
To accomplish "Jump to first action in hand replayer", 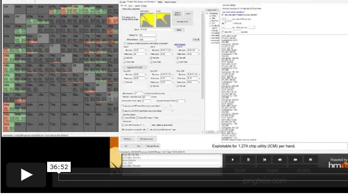I will point(265,160).
